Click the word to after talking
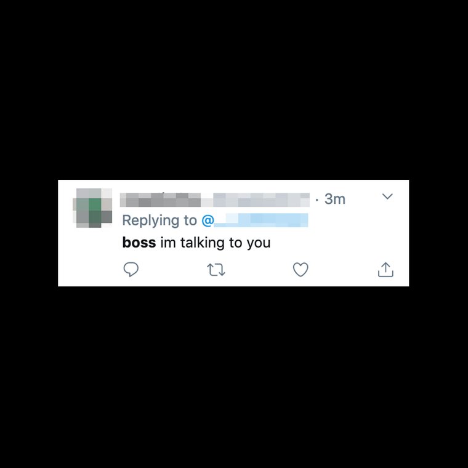 (x=235, y=243)
